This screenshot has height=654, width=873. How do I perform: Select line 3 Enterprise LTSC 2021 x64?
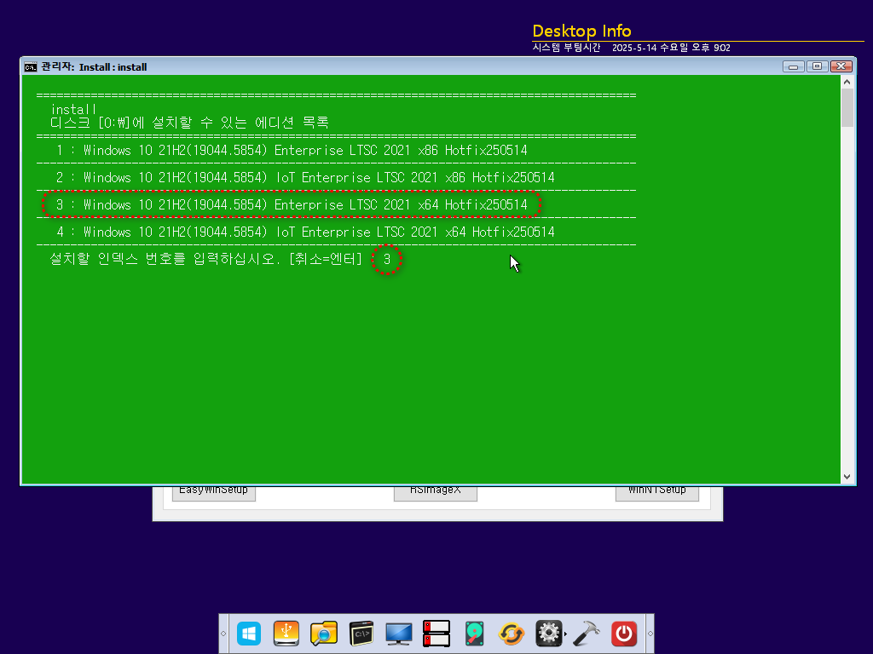tap(292, 204)
